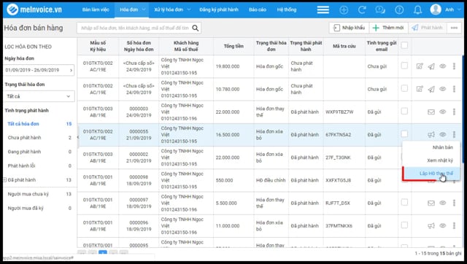The width and height of the screenshot is (467, 264).
Task: Tick the checkbox for invoice 0000055
Action: [404, 133]
